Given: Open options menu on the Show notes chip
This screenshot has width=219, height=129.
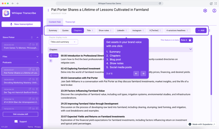Looking at the screenshot, I should pos(111,30).
